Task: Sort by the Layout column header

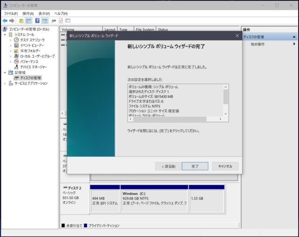Action: pyautogui.click(x=110, y=29)
